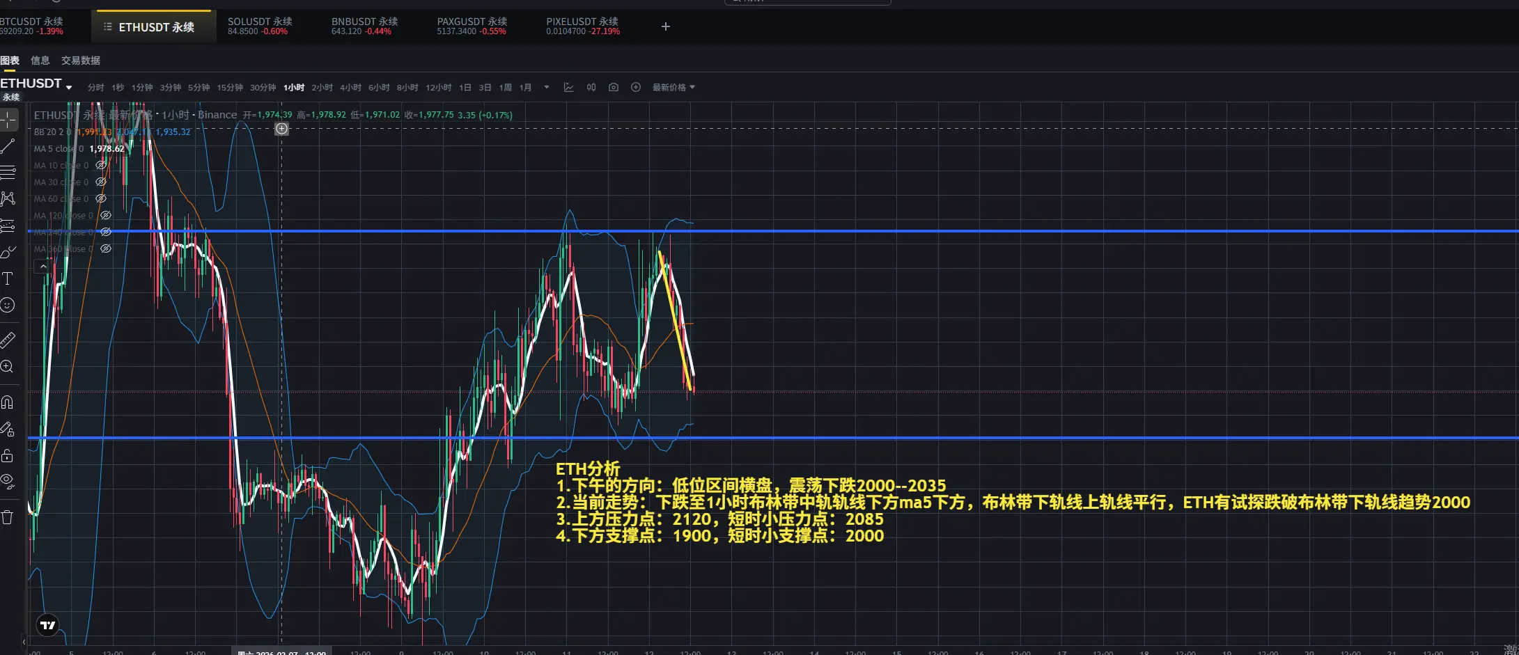
Task: Open the forecast and measurement tools
Action: pos(8,225)
